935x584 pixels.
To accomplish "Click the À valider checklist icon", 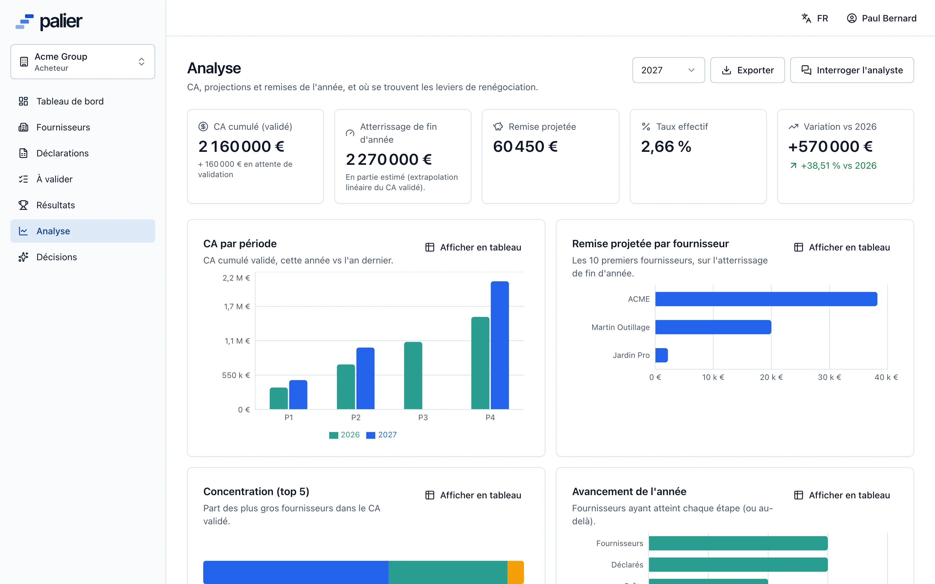I will [23, 179].
